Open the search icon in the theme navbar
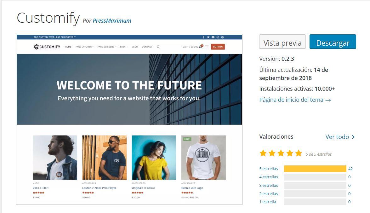 (158, 47)
